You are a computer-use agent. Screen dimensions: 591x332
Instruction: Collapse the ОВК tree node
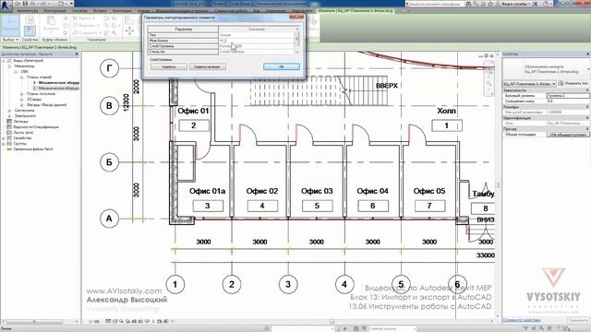tap(16, 72)
